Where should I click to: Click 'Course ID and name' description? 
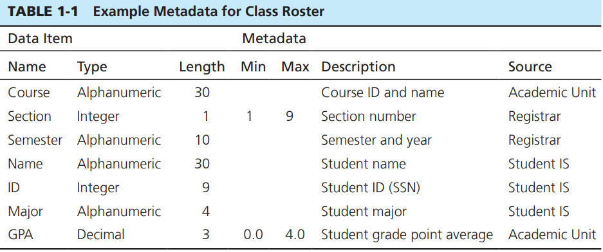(x=383, y=93)
